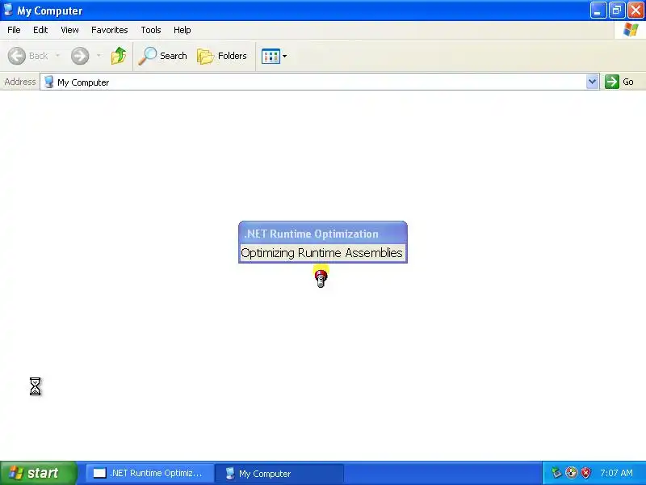The height and width of the screenshot is (485, 646).
Task: Click the Views icon button
Action: click(x=271, y=56)
